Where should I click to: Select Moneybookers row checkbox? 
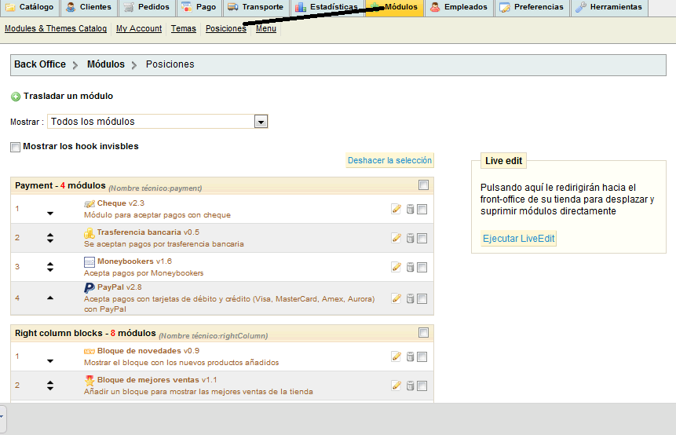422,267
